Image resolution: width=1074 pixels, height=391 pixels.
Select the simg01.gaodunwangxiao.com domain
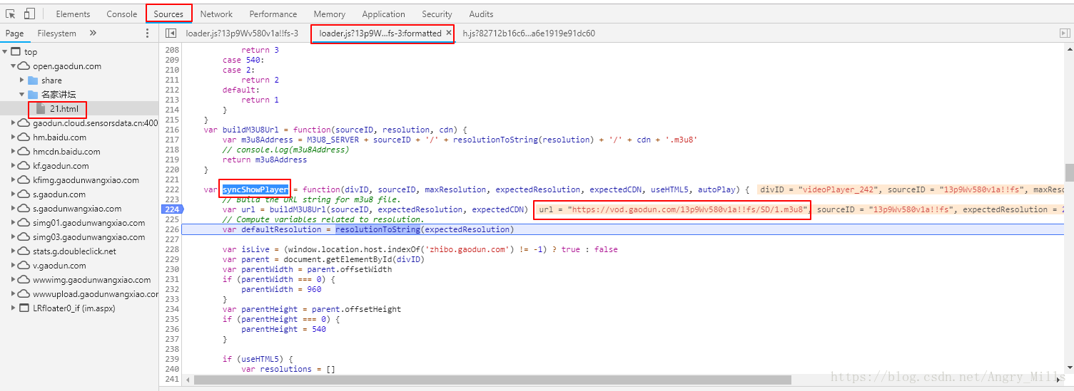(x=89, y=223)
